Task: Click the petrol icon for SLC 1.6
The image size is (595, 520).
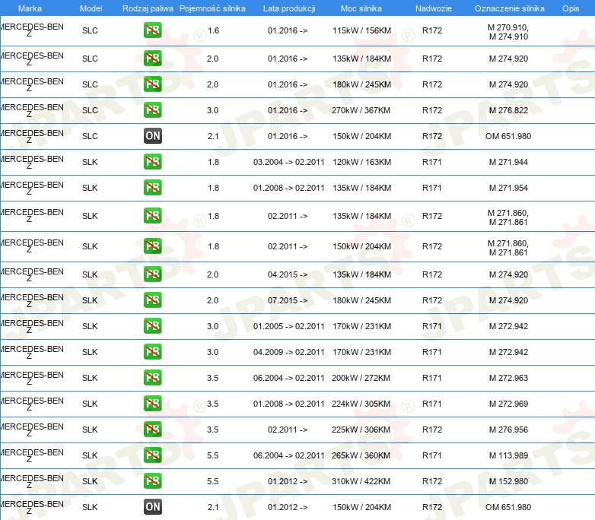Action: coord(152,31)
